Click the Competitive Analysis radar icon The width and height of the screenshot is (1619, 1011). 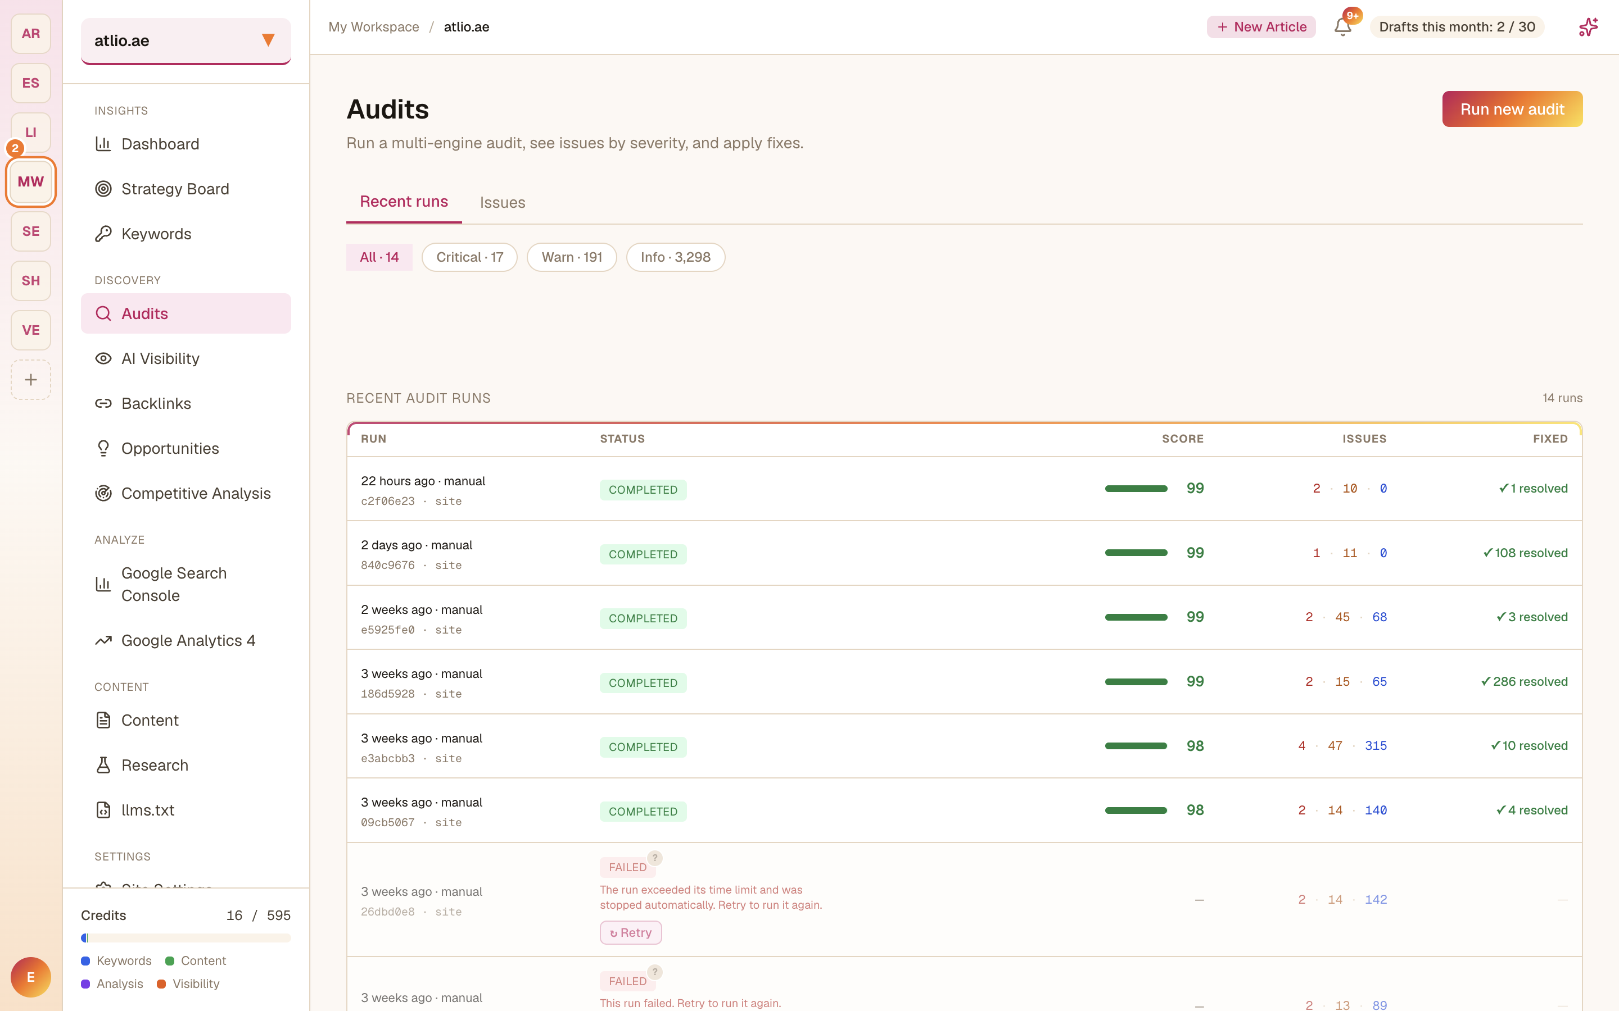pyautogui.click(x=103, y=493)
